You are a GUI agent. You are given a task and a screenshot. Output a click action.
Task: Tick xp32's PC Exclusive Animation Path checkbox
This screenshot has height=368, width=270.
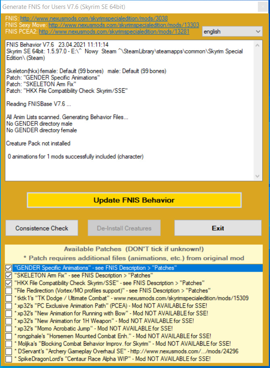8,306
